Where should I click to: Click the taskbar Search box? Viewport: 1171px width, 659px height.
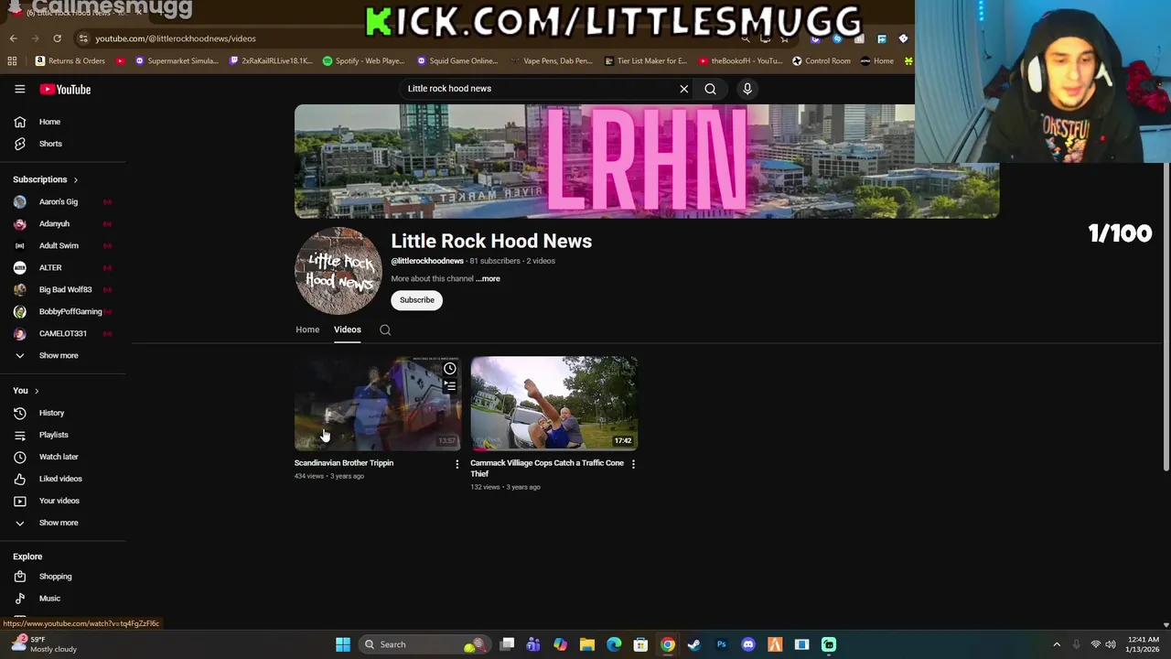(x=424, y=644)
